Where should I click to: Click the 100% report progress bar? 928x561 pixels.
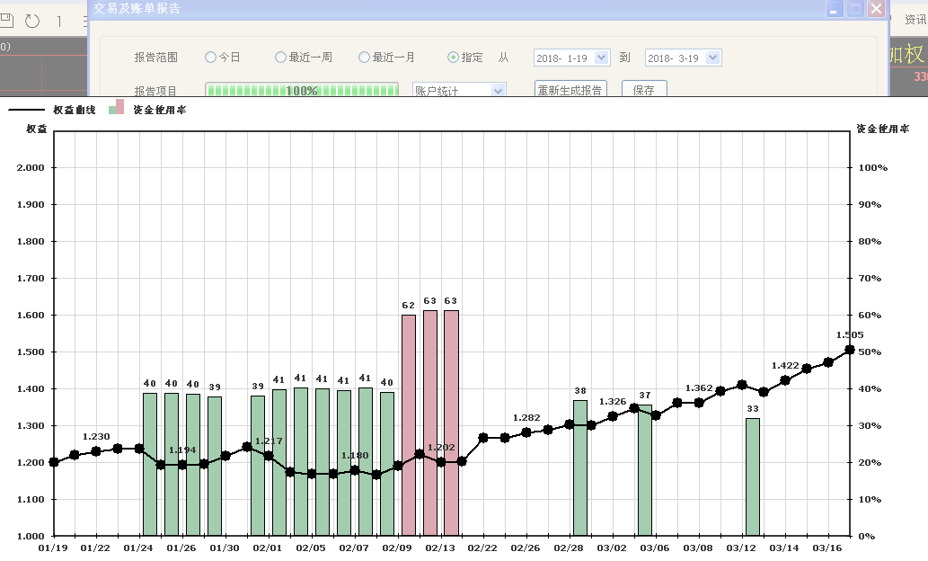(x=302, y=90)
